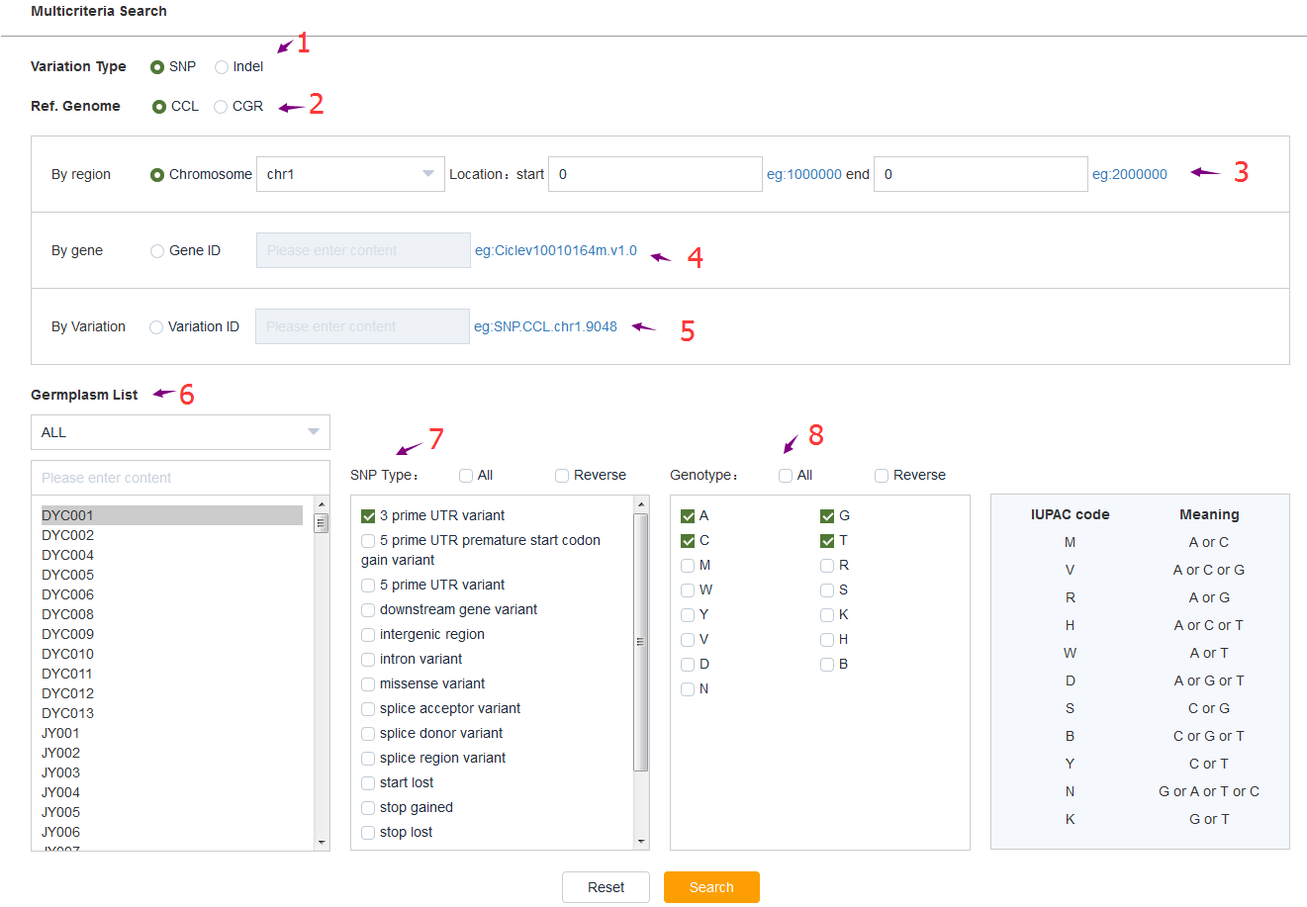Select the Indel variation type
This screenshot has height=907, width=1307.
point(222,67)
